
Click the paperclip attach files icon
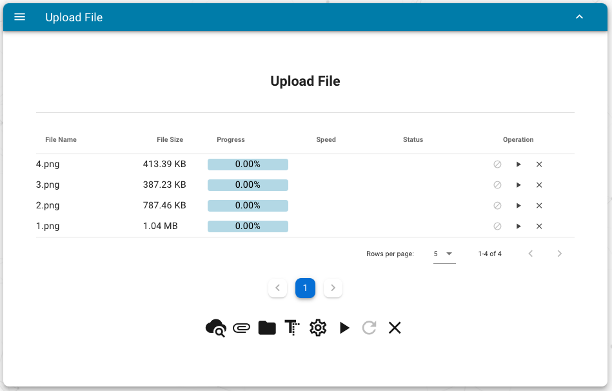(242, 328)
